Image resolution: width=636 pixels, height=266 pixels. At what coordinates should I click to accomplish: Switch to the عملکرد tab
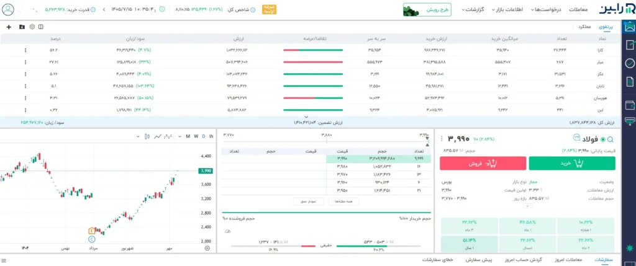click(584, 27)
